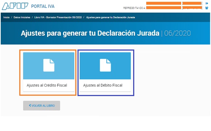Return to Libro IVA - Borrador Presentación breadcrumb
211x131 pixels.
coord(58,17)
